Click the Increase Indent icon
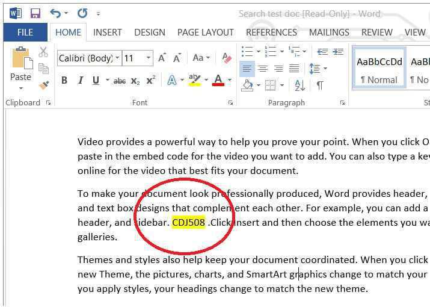Viewport: 430px width, 307px height. (x=338, y=52)
